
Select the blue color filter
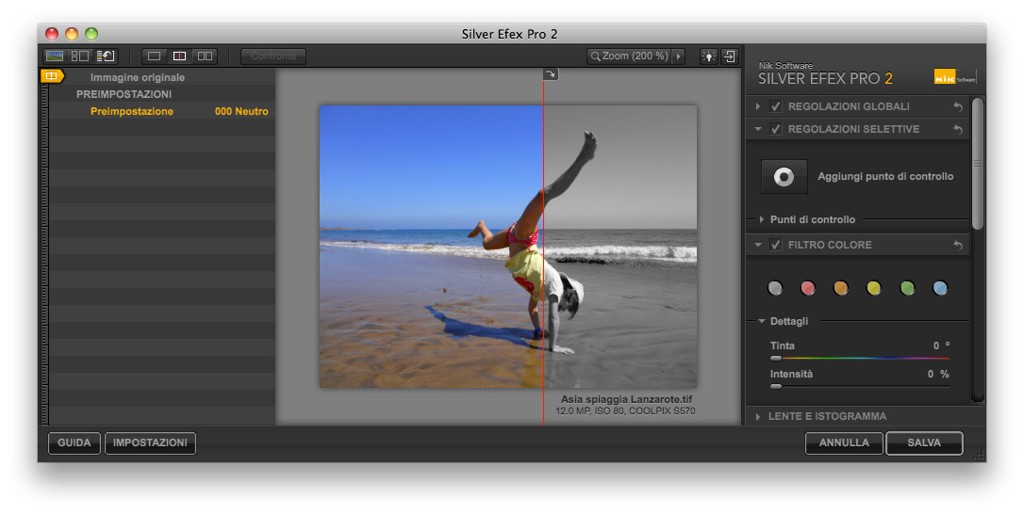click(x=940, y=288)
